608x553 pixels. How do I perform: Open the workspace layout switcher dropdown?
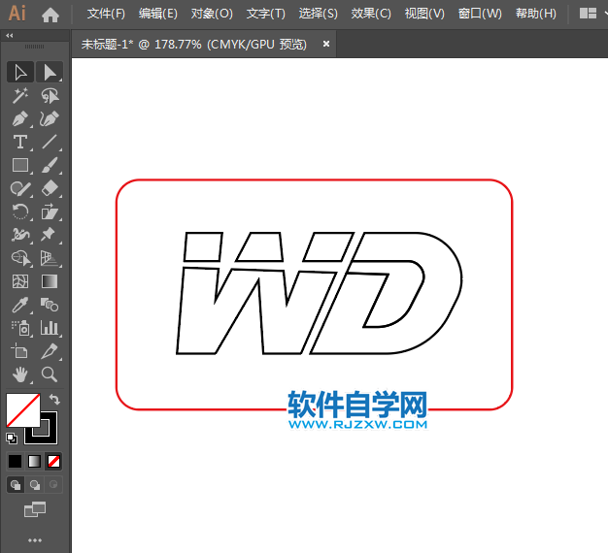(592, 14)
